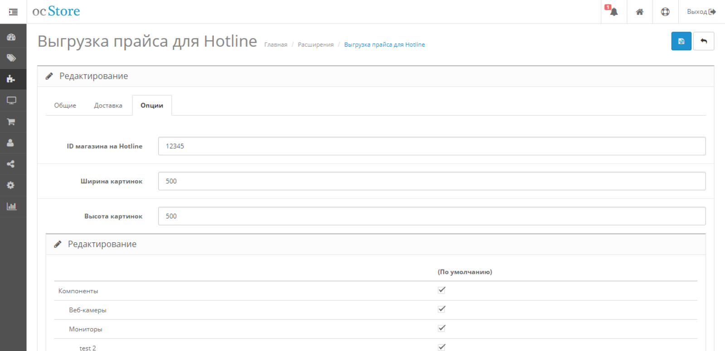Click the Высота картинок label

[x=113, y=216]
